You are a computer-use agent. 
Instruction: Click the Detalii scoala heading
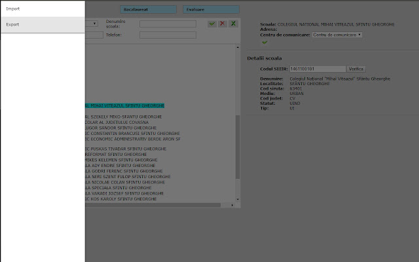coord(264,58)
